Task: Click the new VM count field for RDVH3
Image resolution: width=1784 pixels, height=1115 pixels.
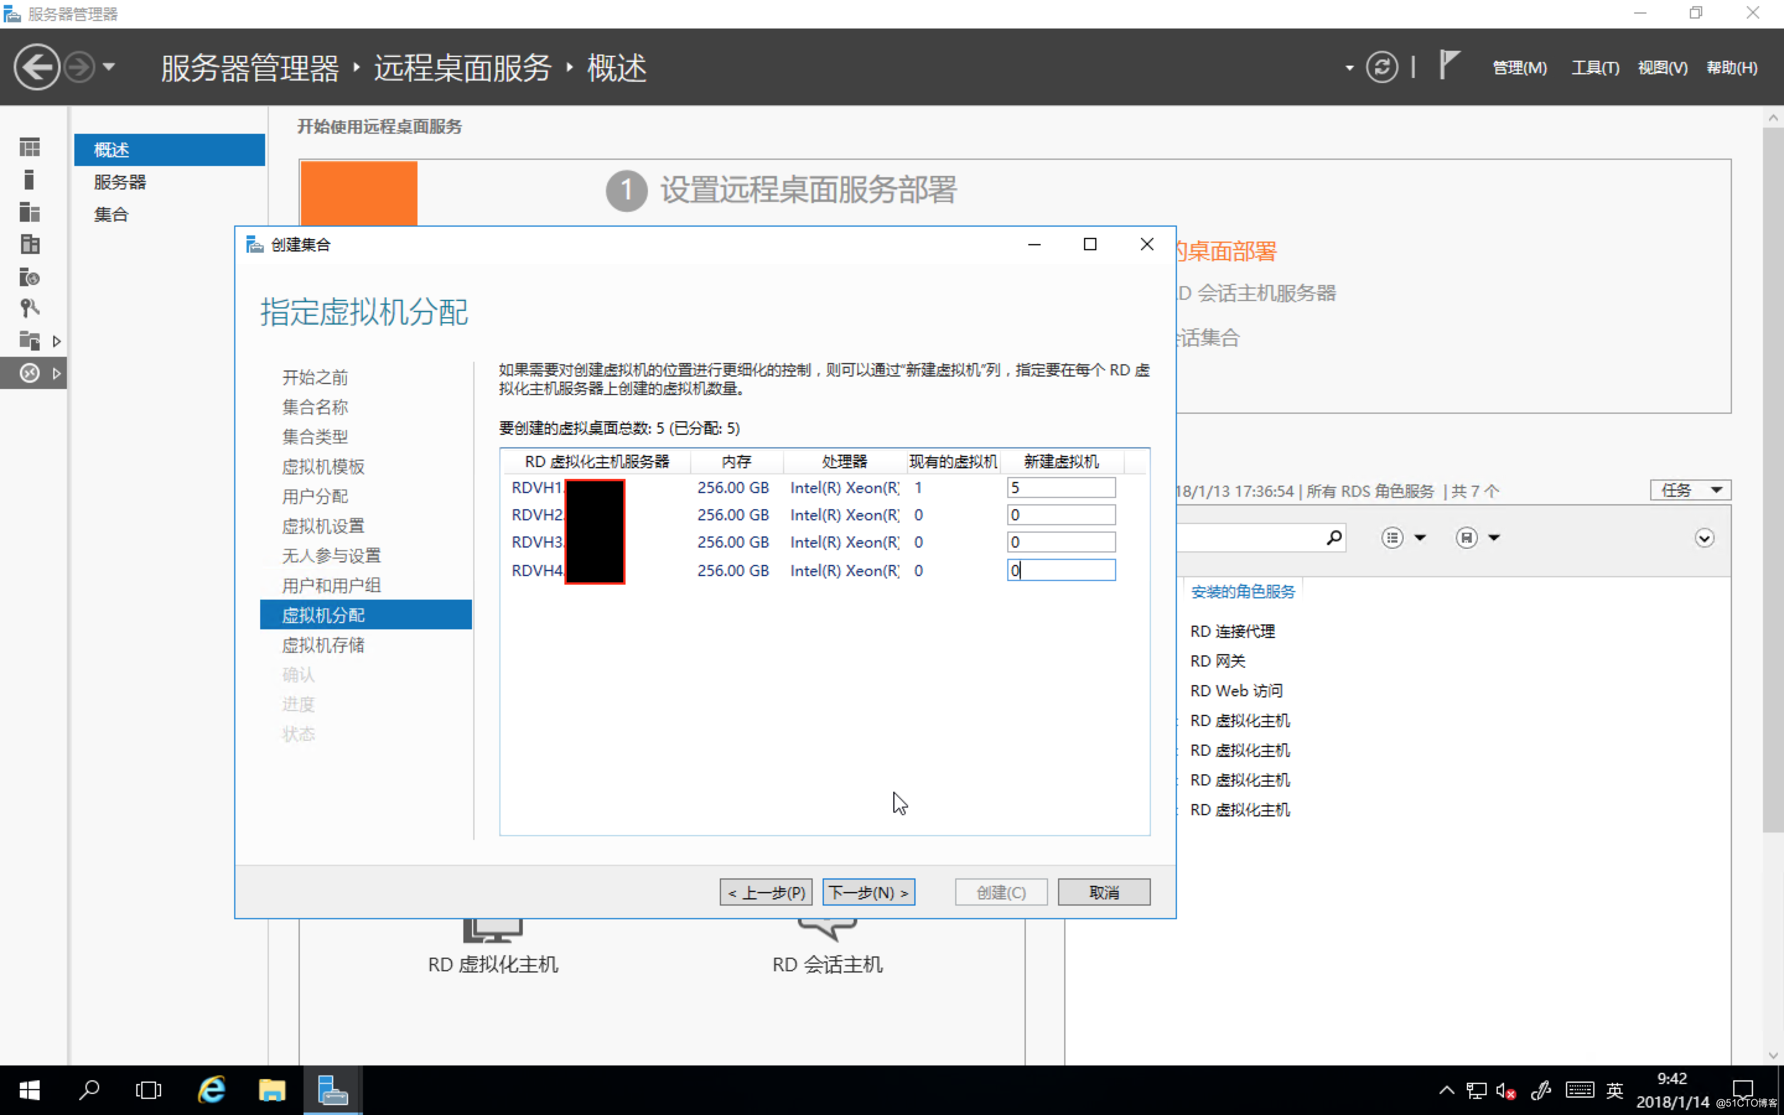Action: coord(1061,542)
